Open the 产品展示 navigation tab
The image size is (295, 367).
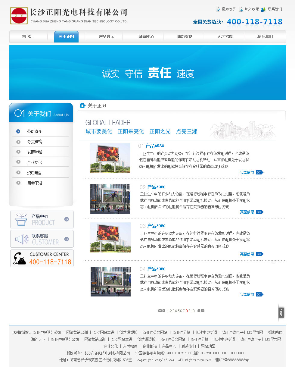(107, 37)
